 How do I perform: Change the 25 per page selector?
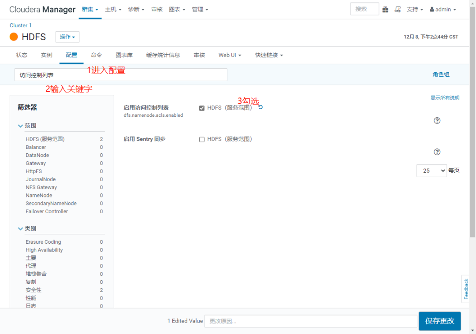431,171
